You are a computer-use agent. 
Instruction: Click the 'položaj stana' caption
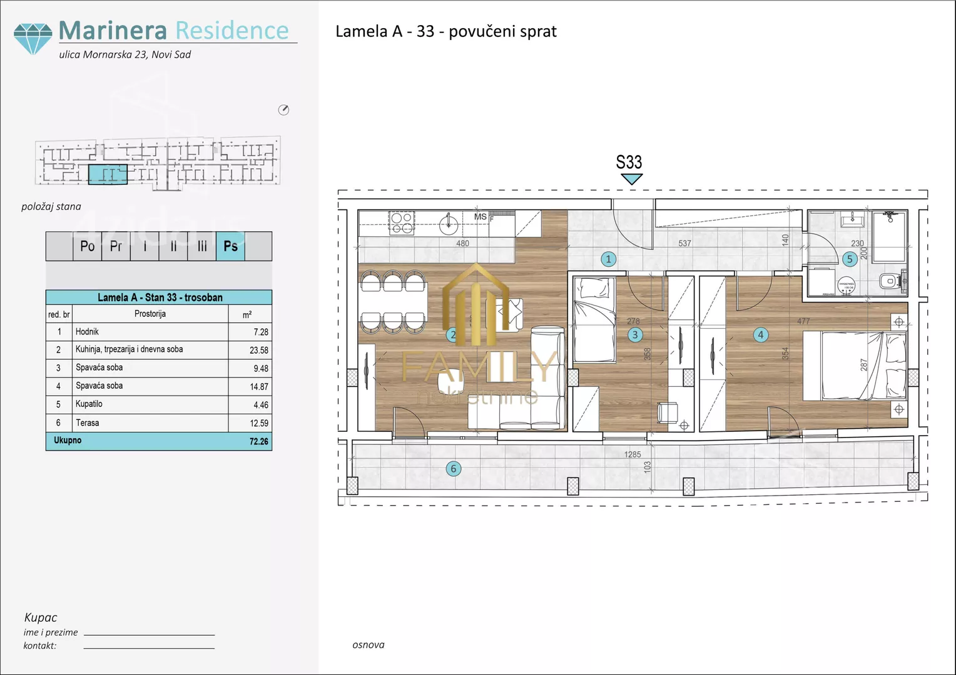pos(51,206)
